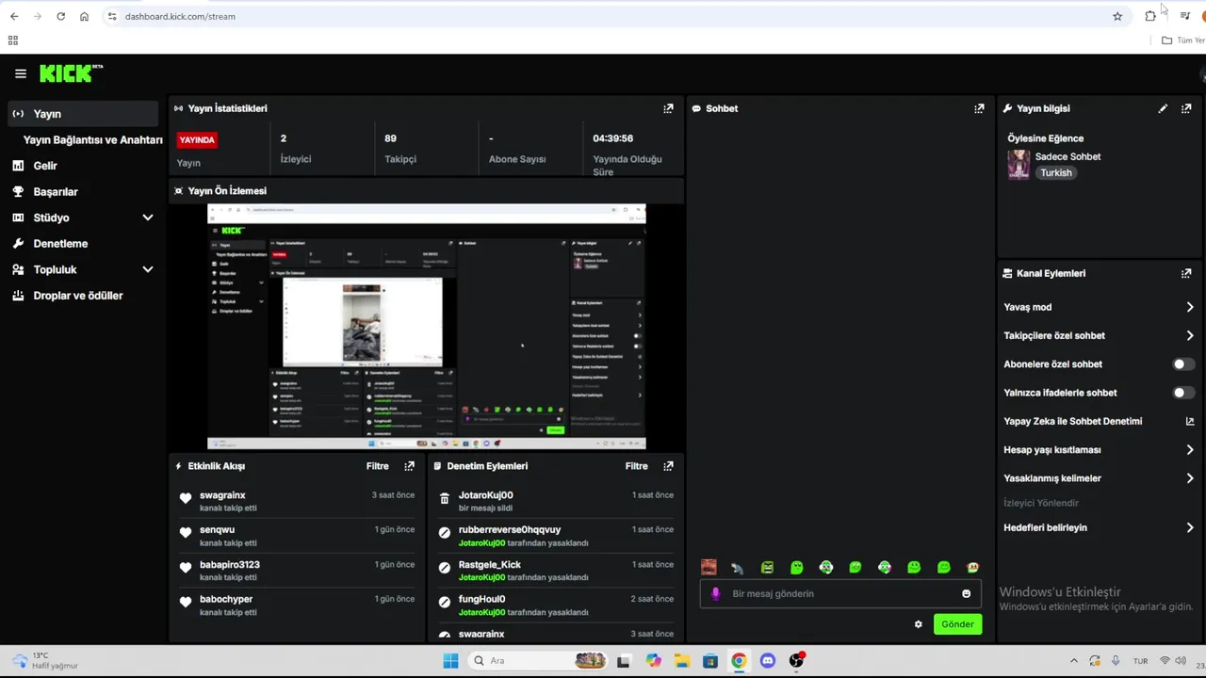
Task: Toggle Yalnızca ifadelerle sohbet switch
Action: pyautogui.click(x=1183, y=393)
